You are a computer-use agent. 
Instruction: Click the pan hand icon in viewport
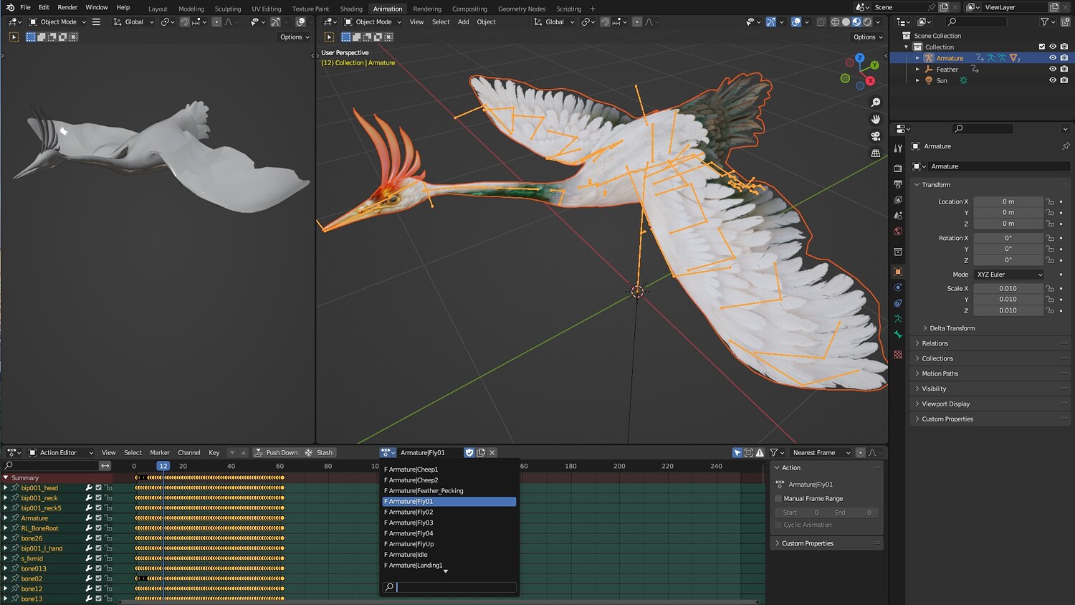[x=875, y=119]
